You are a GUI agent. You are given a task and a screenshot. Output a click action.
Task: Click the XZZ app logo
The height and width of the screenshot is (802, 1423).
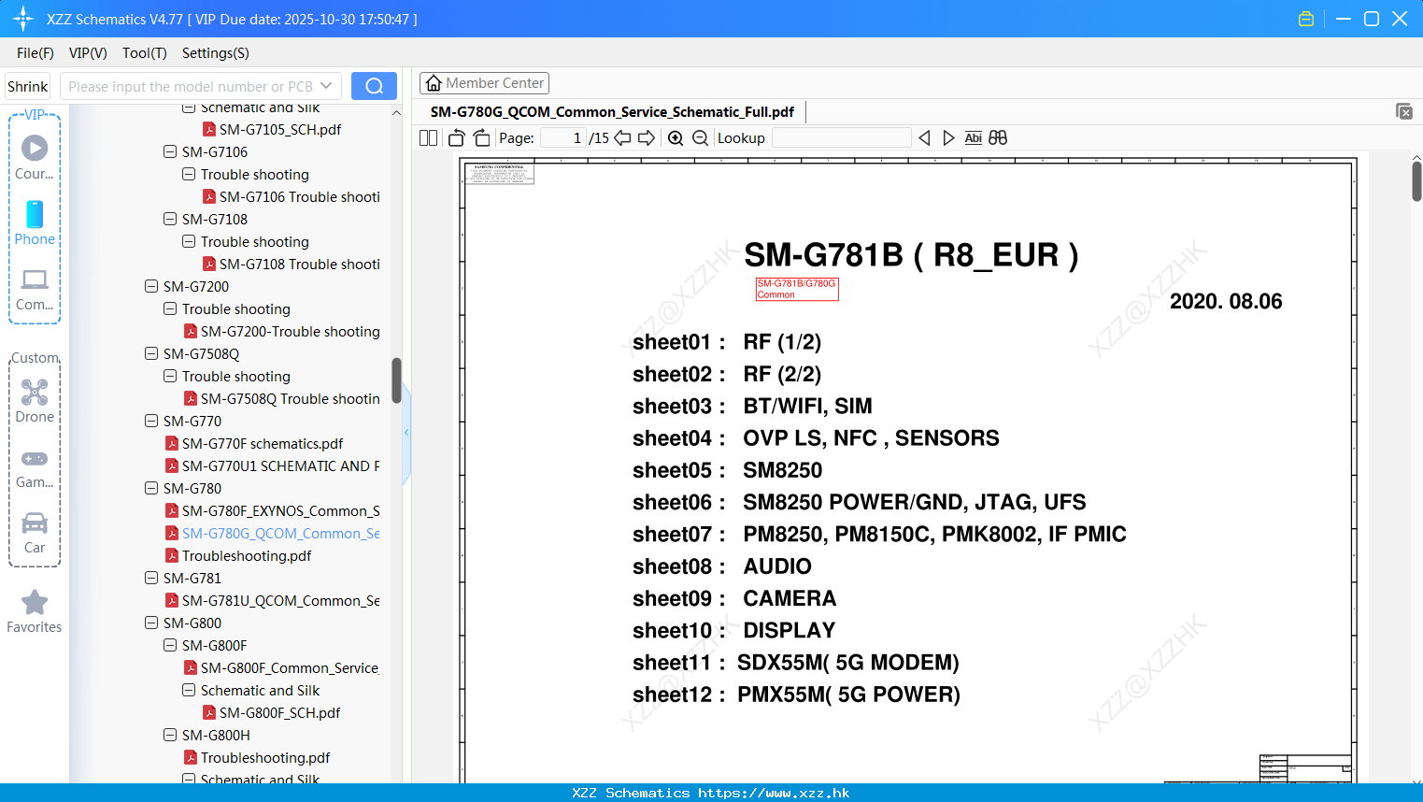[23, 19]
